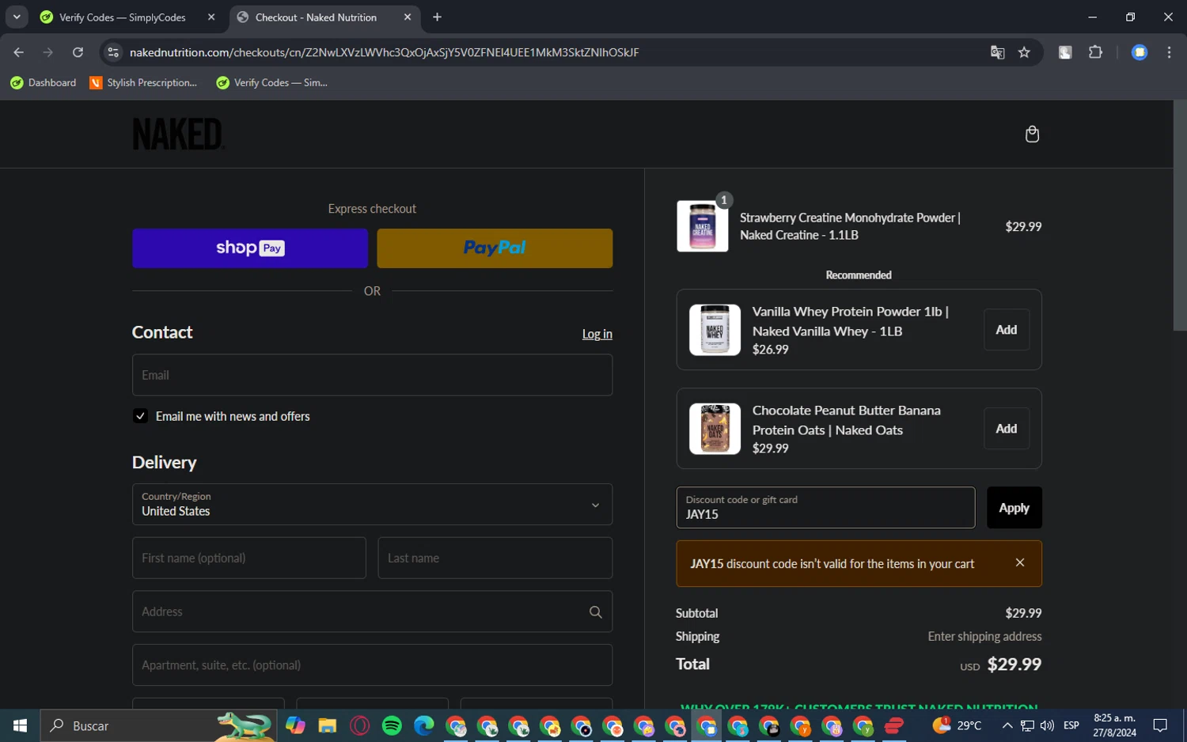Open the 29°C weather widget
1187x742 pixels.
pos(957,725)
